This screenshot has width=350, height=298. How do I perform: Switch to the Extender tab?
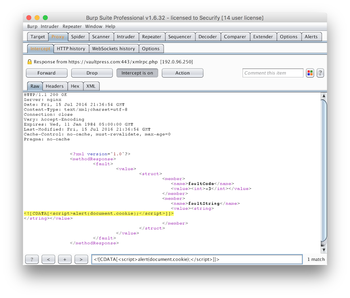tap(263, 37)
